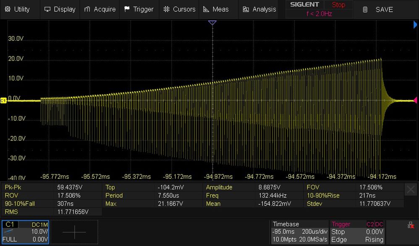The height and width of the screenshot is (246, 419).
Task: Click the C2 DC trigger source label
Action: pyautogui.click(x=374, y=224)
